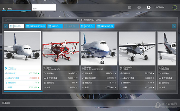Click the X Cub 695 NM value
The image size is (180, 111).
click(x=148, y=87)
